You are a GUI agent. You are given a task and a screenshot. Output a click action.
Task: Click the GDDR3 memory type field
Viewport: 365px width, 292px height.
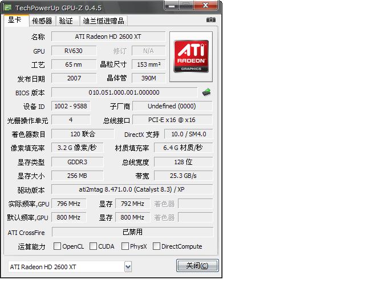pos(77,162)
